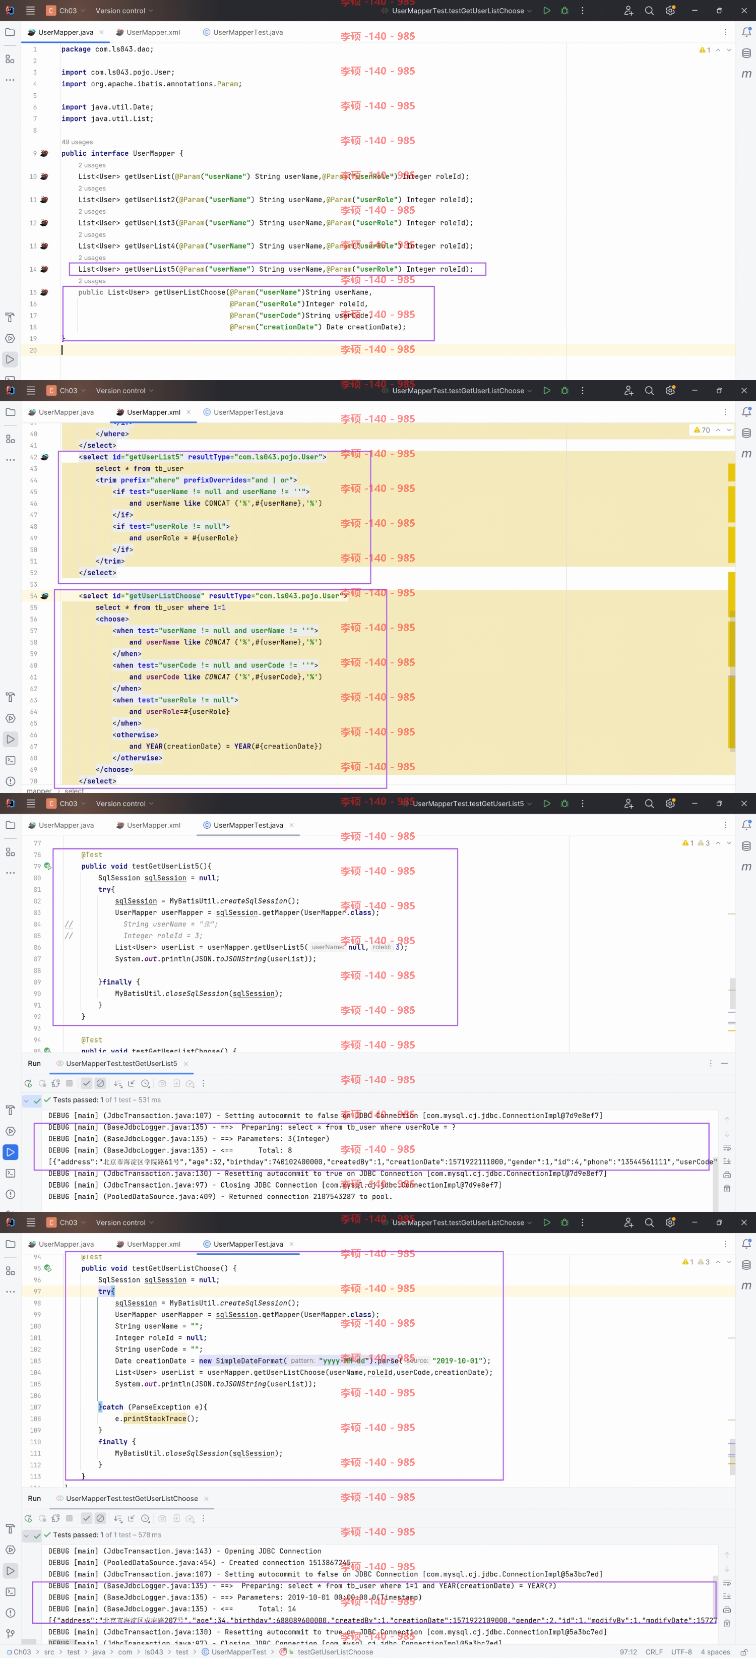Viewport: 756px width, 1658px height.
Task: Collapse all tests in testGetUserList5 Run panel
Action: [x=131, y=1083]
